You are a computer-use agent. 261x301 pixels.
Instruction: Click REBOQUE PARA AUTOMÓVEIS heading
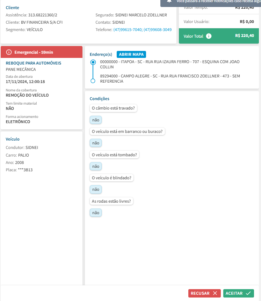(34, 63)
